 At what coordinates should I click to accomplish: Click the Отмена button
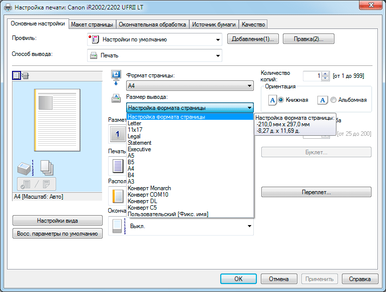coord(279,279)
